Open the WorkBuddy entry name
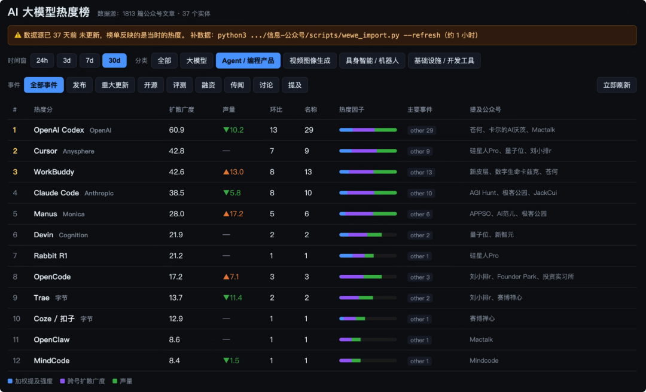 (x=54, y=172)
